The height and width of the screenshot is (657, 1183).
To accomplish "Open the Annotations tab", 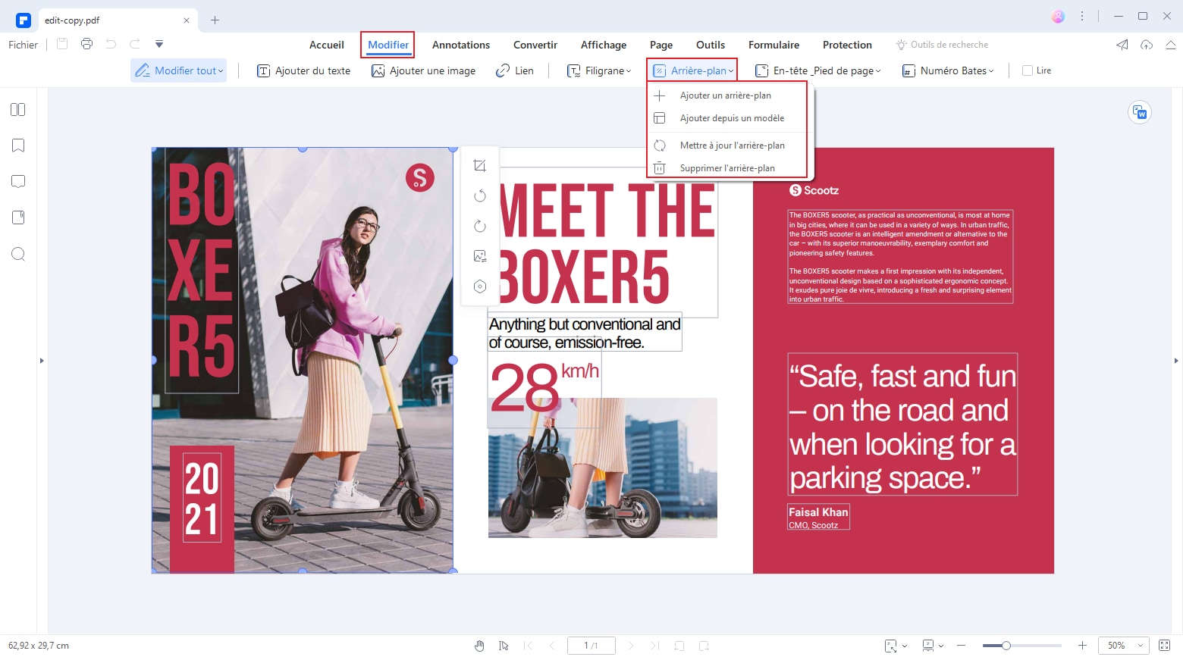I will click(461, 45).
